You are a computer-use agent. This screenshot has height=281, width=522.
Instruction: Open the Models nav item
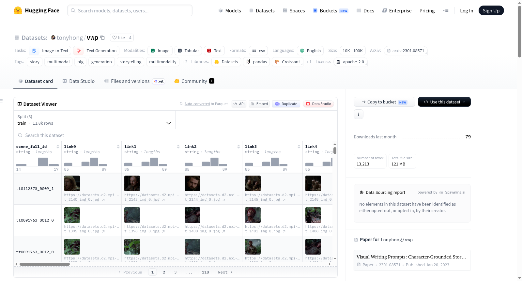230,10
